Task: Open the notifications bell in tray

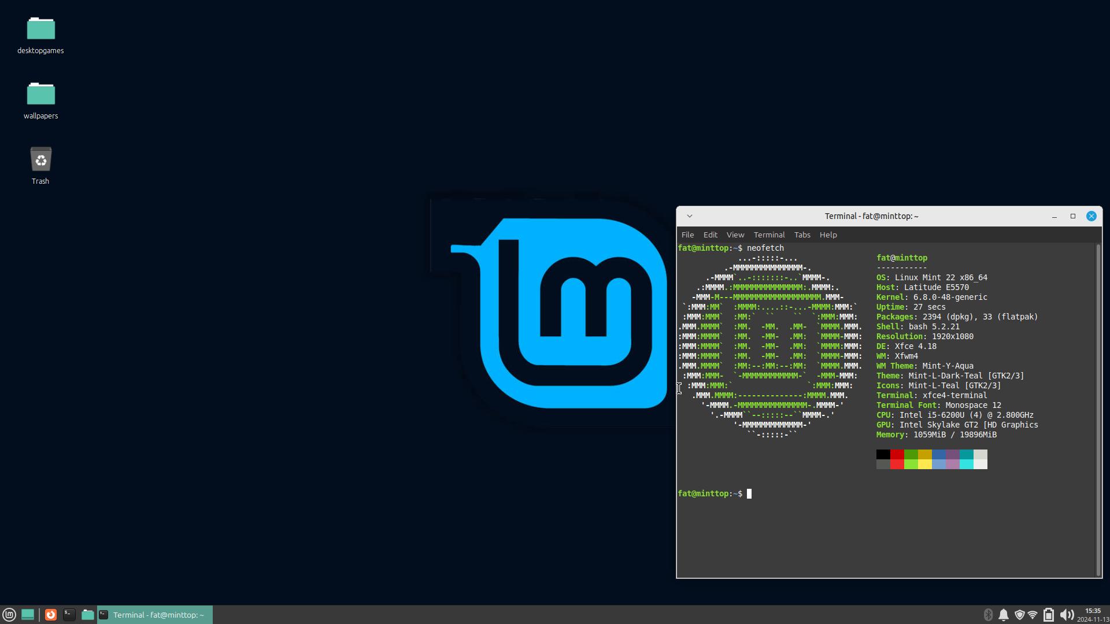Action: pos(1004,615)
